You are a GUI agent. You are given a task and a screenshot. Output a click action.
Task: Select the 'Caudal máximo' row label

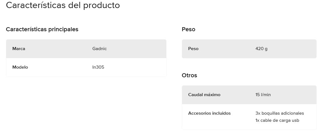point(204,95)
